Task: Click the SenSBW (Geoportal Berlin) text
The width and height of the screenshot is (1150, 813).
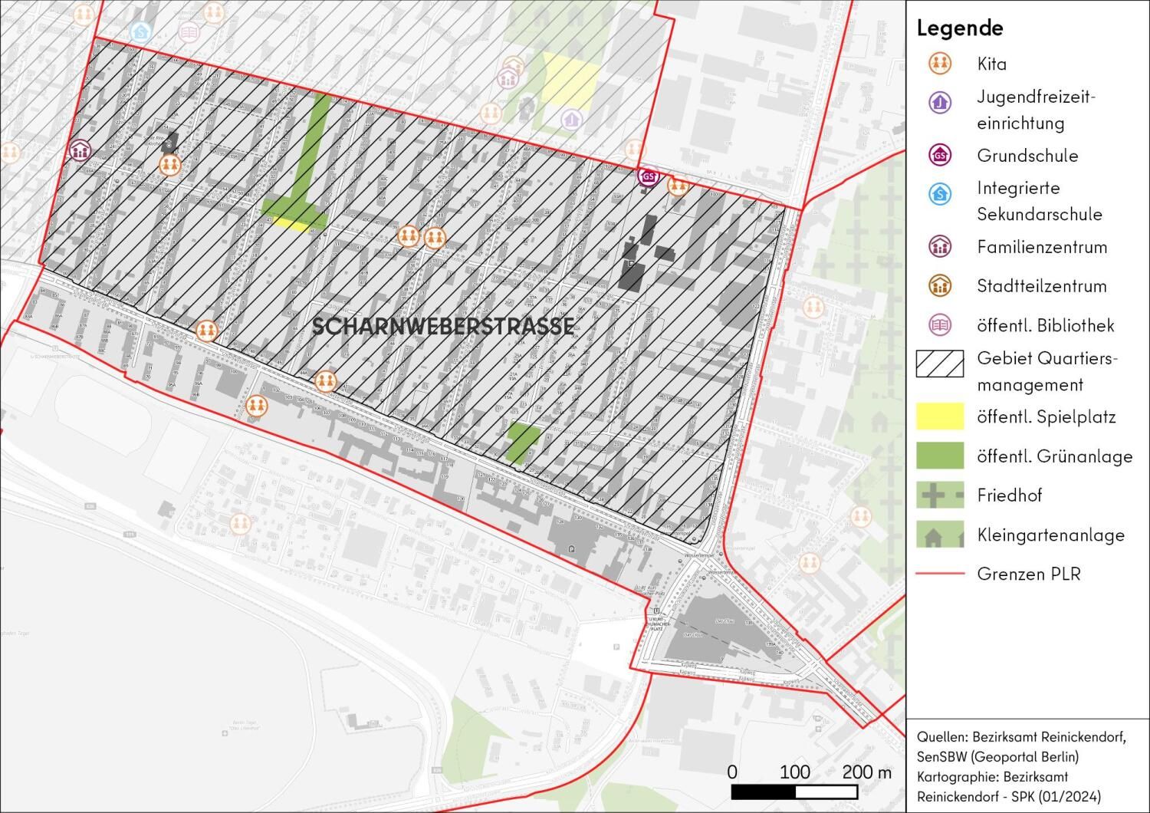Action: (997, 756)
